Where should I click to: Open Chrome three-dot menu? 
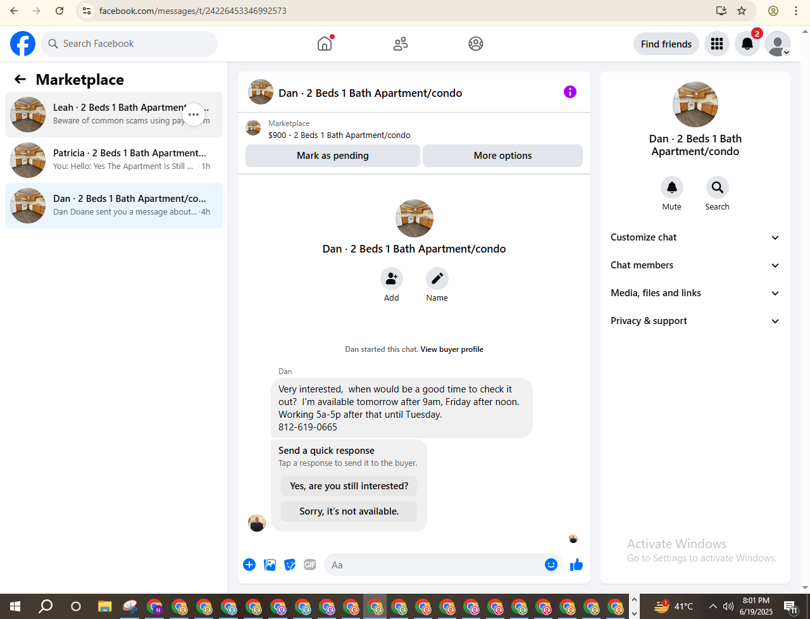(x=796, y=11)
